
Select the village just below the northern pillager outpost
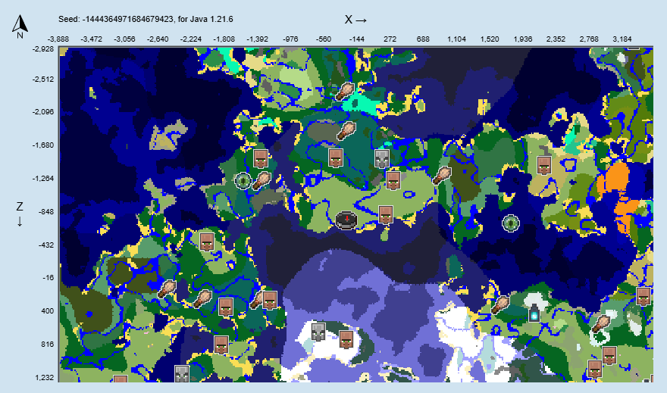click(393, 179)
